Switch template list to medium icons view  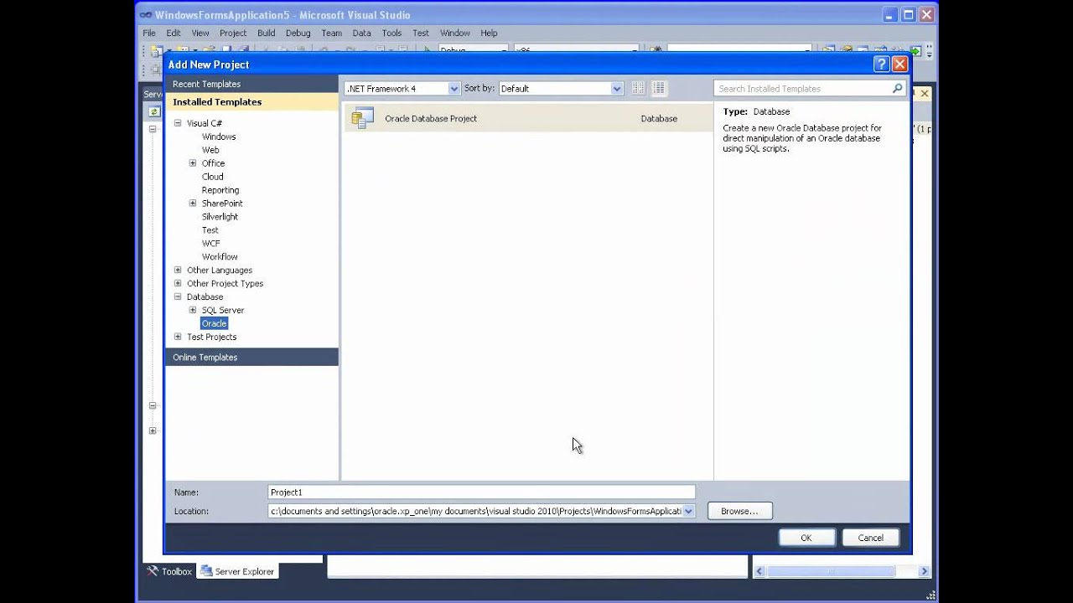click(x=659, y=88)
